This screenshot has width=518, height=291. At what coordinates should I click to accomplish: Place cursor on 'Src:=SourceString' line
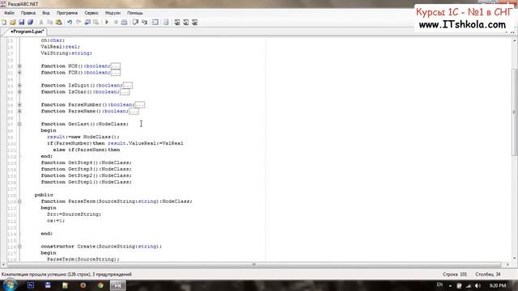coord(74,214)
